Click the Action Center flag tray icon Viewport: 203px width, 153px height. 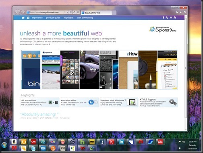point(180,142)
